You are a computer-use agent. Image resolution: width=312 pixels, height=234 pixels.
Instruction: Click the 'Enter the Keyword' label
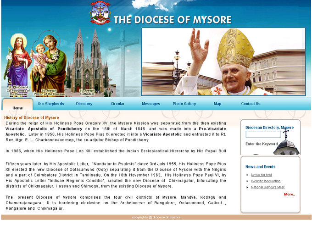click(262, 144)
